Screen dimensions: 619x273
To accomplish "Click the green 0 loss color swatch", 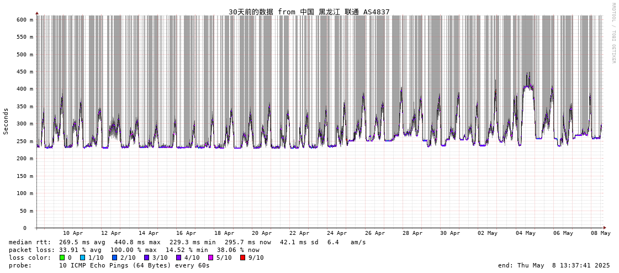I will pyautogui.click(x=62, y=258).
